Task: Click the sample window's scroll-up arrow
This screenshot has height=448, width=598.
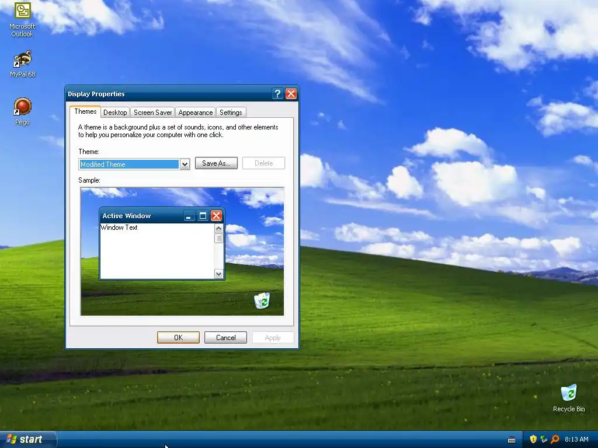Action: [219, 228]
